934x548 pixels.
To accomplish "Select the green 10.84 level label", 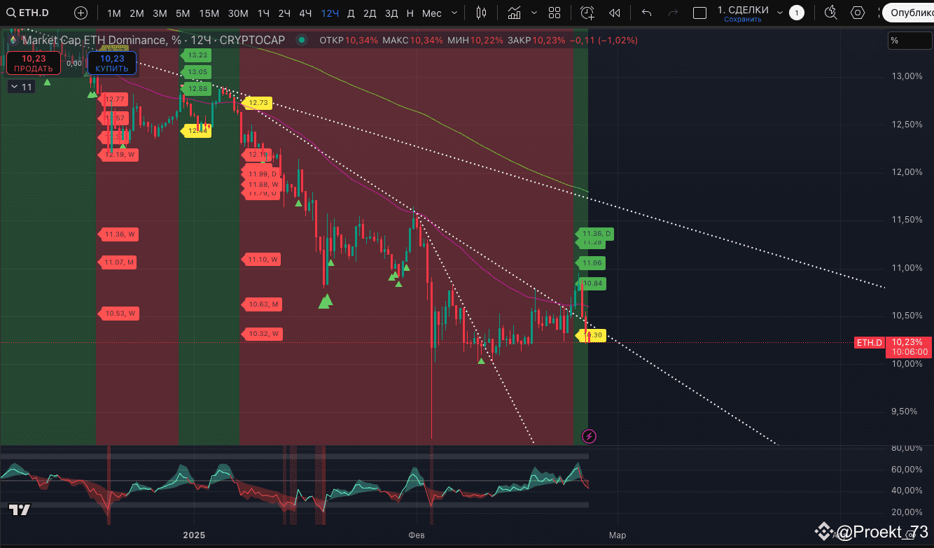I will (x=592, y=283).
